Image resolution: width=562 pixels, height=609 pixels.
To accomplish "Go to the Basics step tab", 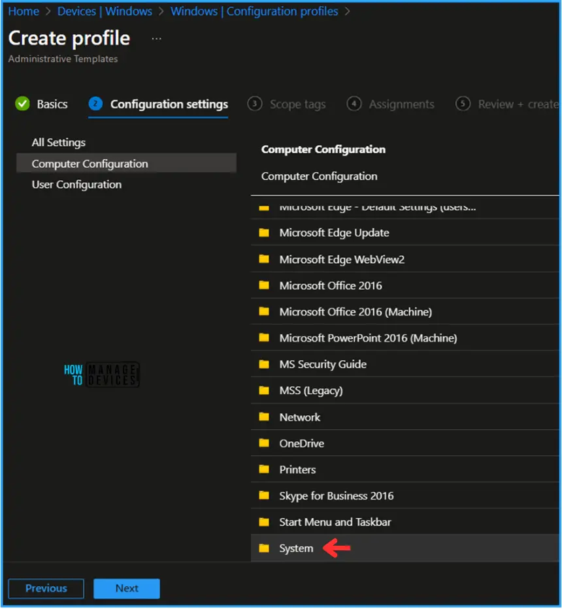I will click(x=52, y=104).
